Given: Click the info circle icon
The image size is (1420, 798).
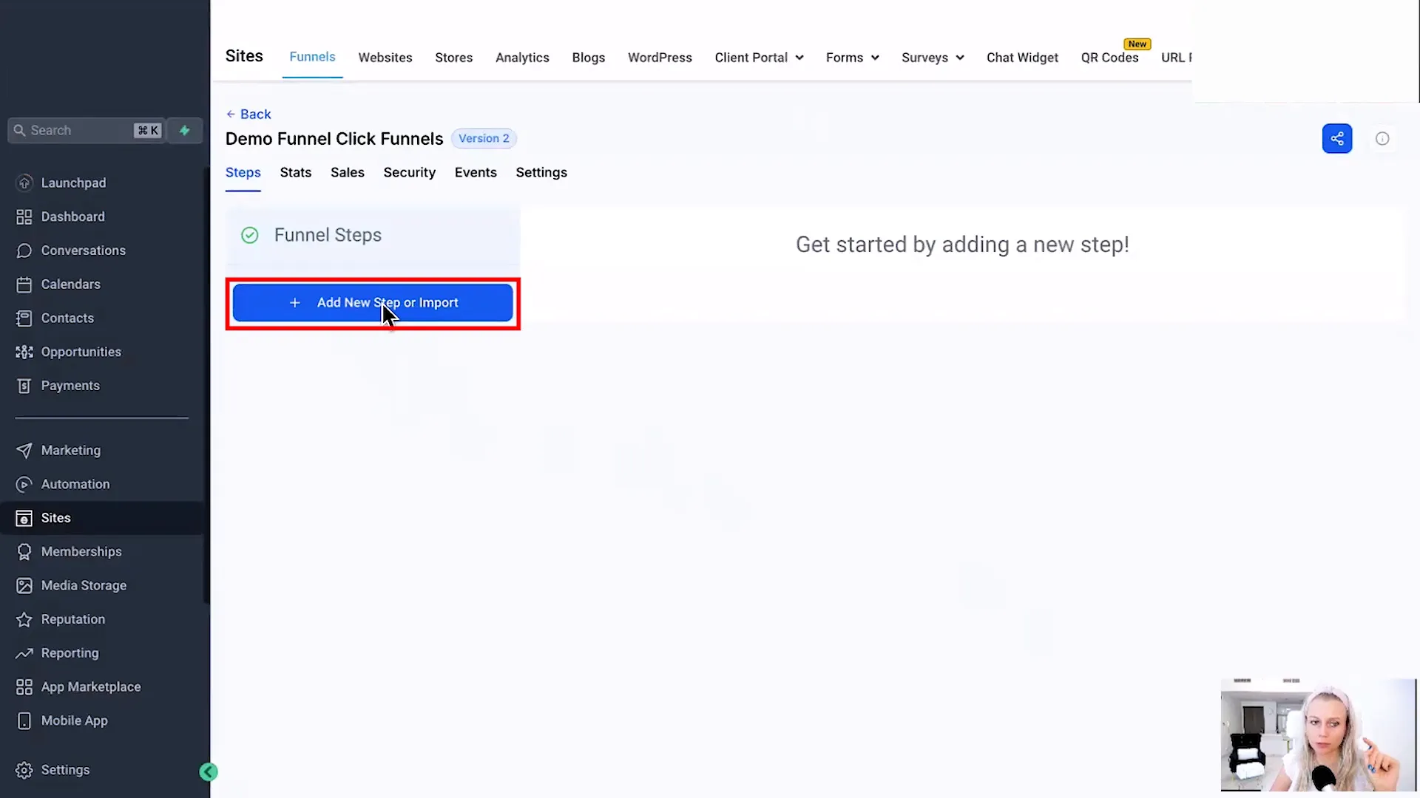Looking at the screenshot, I should [1382, 139].
